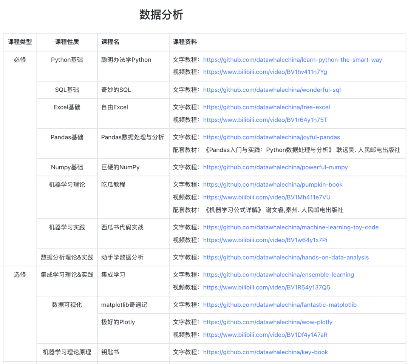Open the wow-plotly GitHub link
This screenshot has width=408, height=364.
tap(268, 322)
